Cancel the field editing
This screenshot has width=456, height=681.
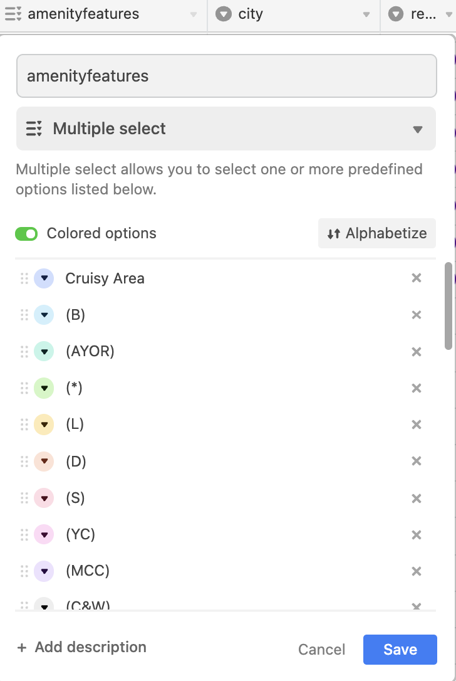click(x=321, y=650)
